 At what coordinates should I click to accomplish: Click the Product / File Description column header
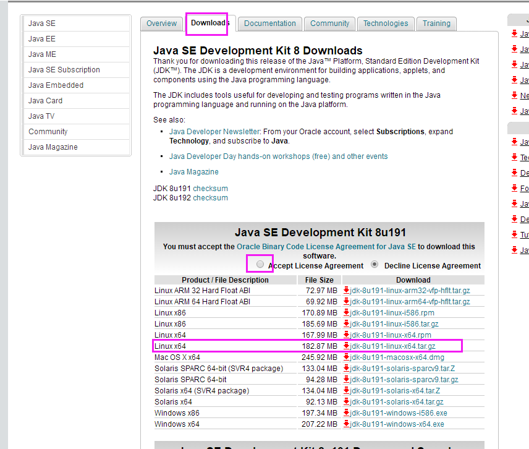click(x=226, y=280)
